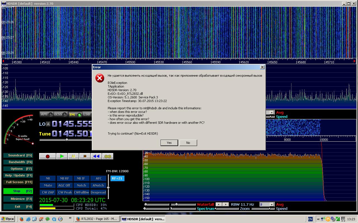Open Internet Explorer from quick launch
Screen dimensions: 358x223
(x=28, y=219)
